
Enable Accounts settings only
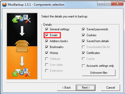(x=83, y=66)
